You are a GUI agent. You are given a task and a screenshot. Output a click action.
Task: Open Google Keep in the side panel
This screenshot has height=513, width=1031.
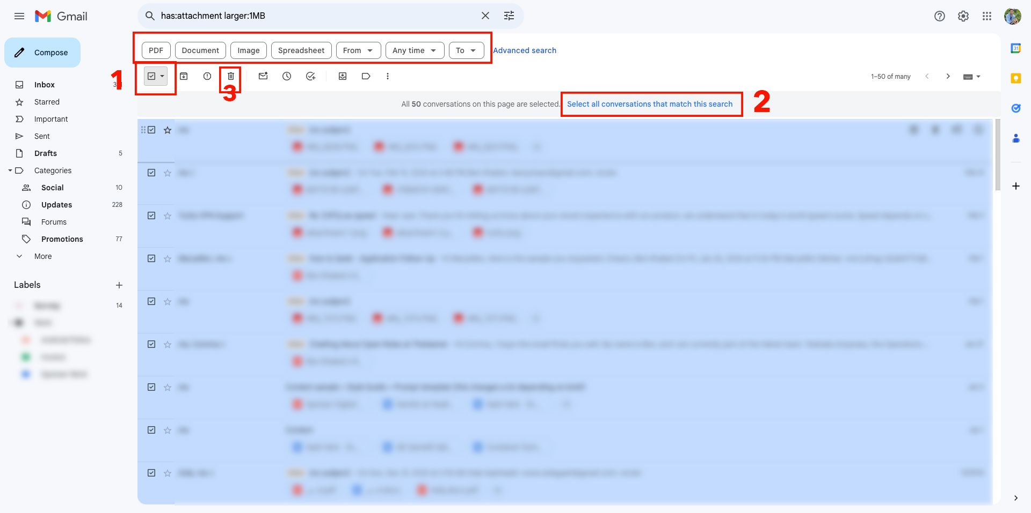(1016, 78)
